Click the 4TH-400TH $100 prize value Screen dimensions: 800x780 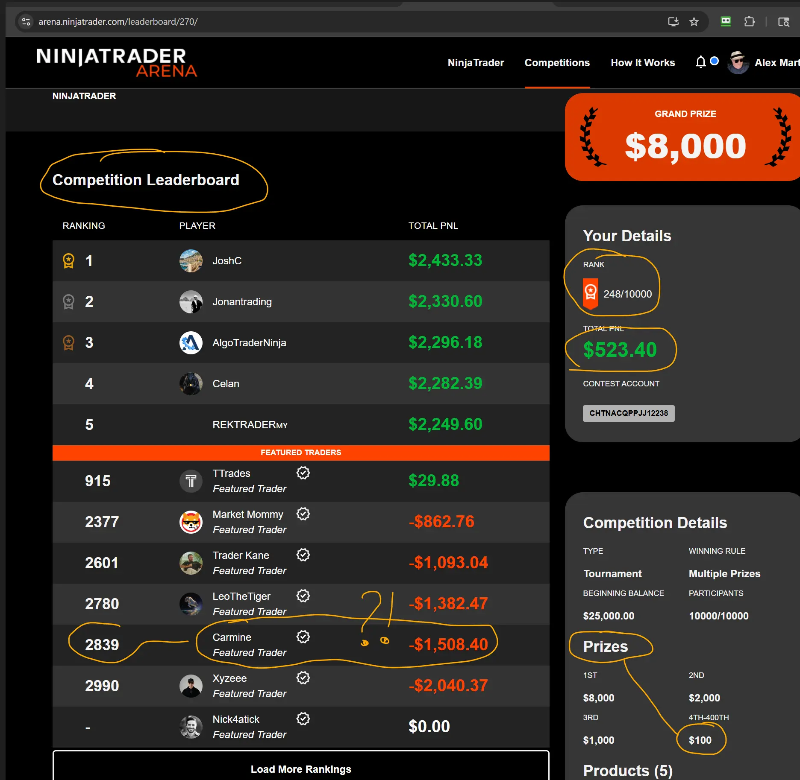click(x=700, y=740)
